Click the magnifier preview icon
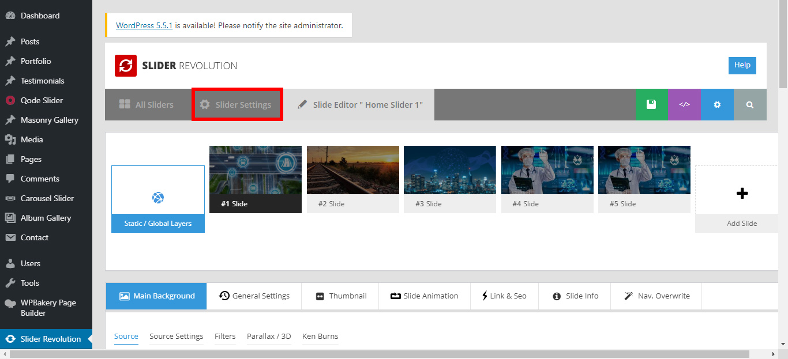The height and width of the screenshot is (359, 788). pos(750,104)
